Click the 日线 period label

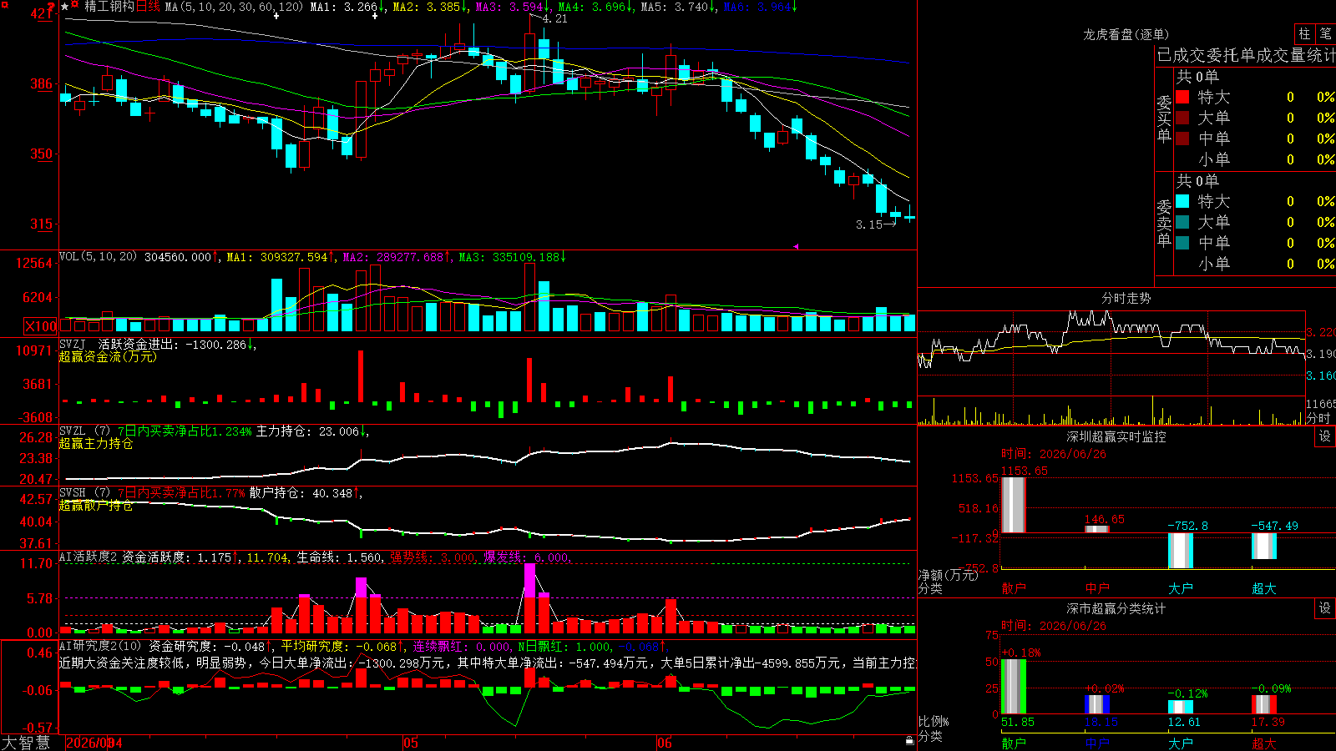(x=148, y=7)
